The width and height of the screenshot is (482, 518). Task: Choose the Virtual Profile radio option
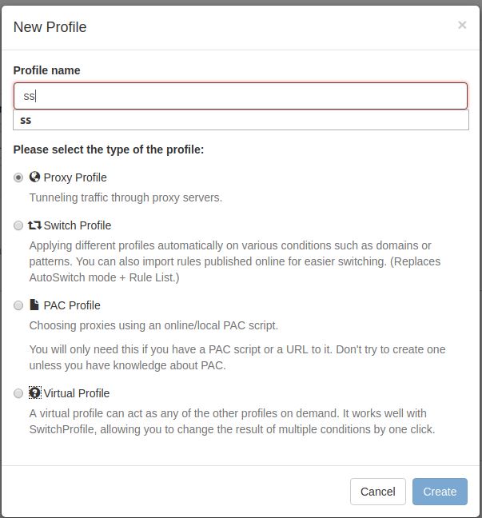[x=18, y=393]
